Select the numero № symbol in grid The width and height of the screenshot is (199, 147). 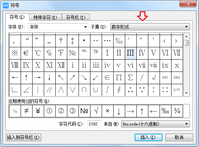73,53
